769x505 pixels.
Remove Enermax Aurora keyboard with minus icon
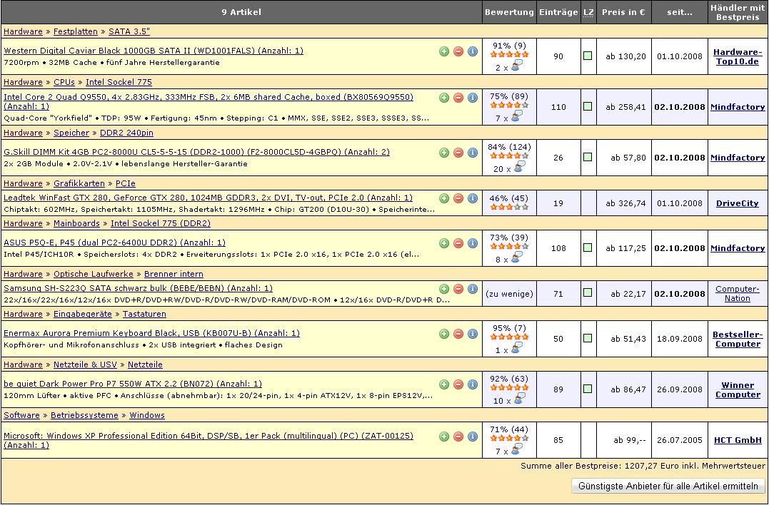pos(458,334)
